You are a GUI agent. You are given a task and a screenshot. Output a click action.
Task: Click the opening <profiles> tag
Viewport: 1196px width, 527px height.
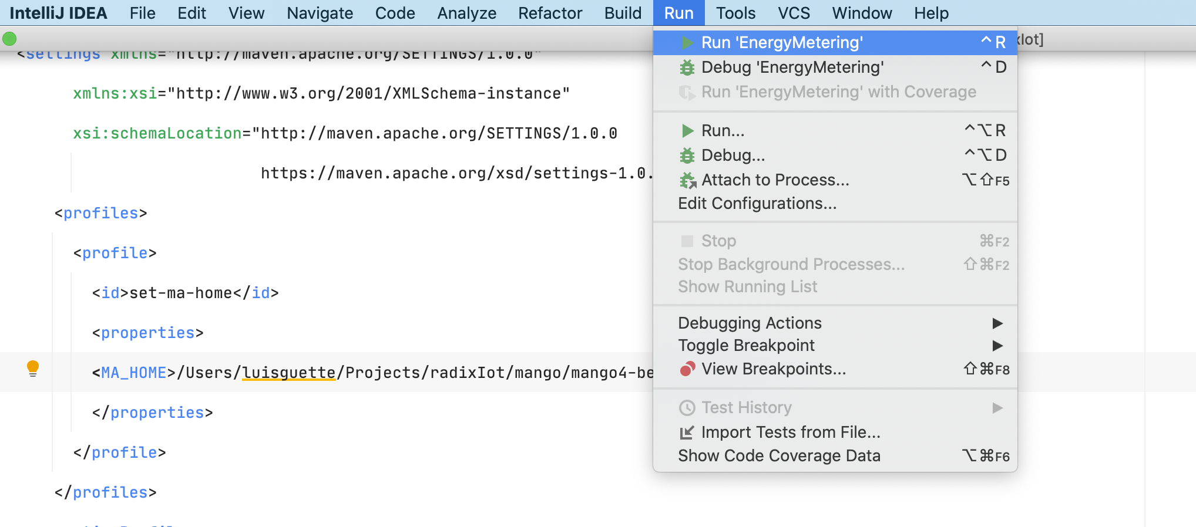[x=100, y=213]
